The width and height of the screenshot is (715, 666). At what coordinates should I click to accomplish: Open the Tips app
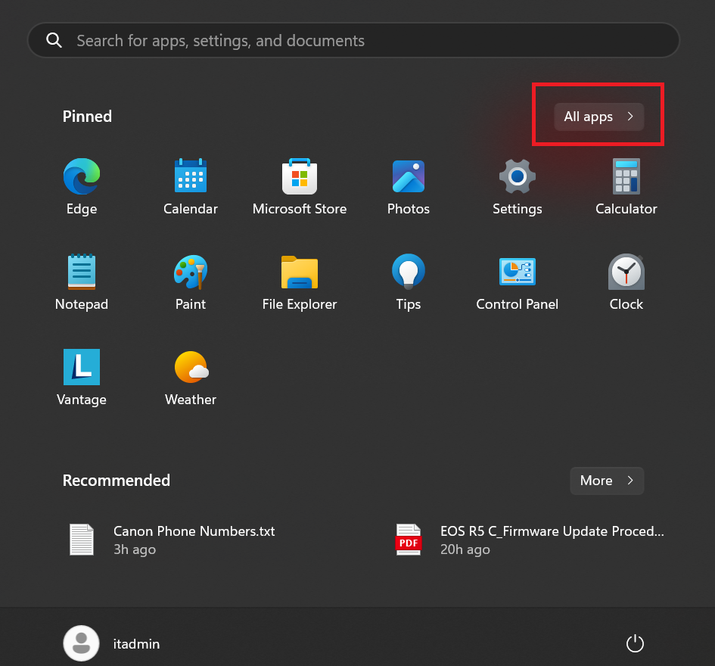[x=408, y=282]
